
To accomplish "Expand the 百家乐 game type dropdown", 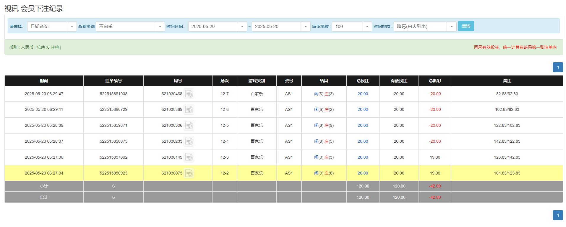I will click(160, 27).
